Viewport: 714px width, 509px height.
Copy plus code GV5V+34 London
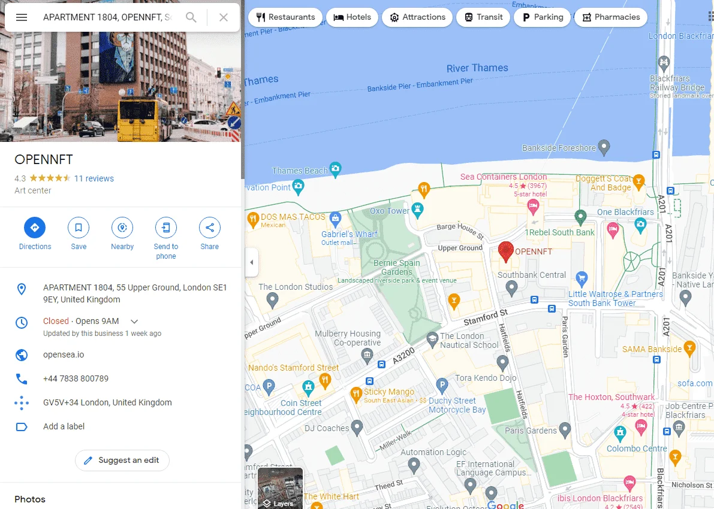tap(107, 402)
